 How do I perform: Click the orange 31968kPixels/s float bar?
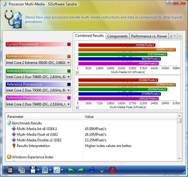coord(127,85)
